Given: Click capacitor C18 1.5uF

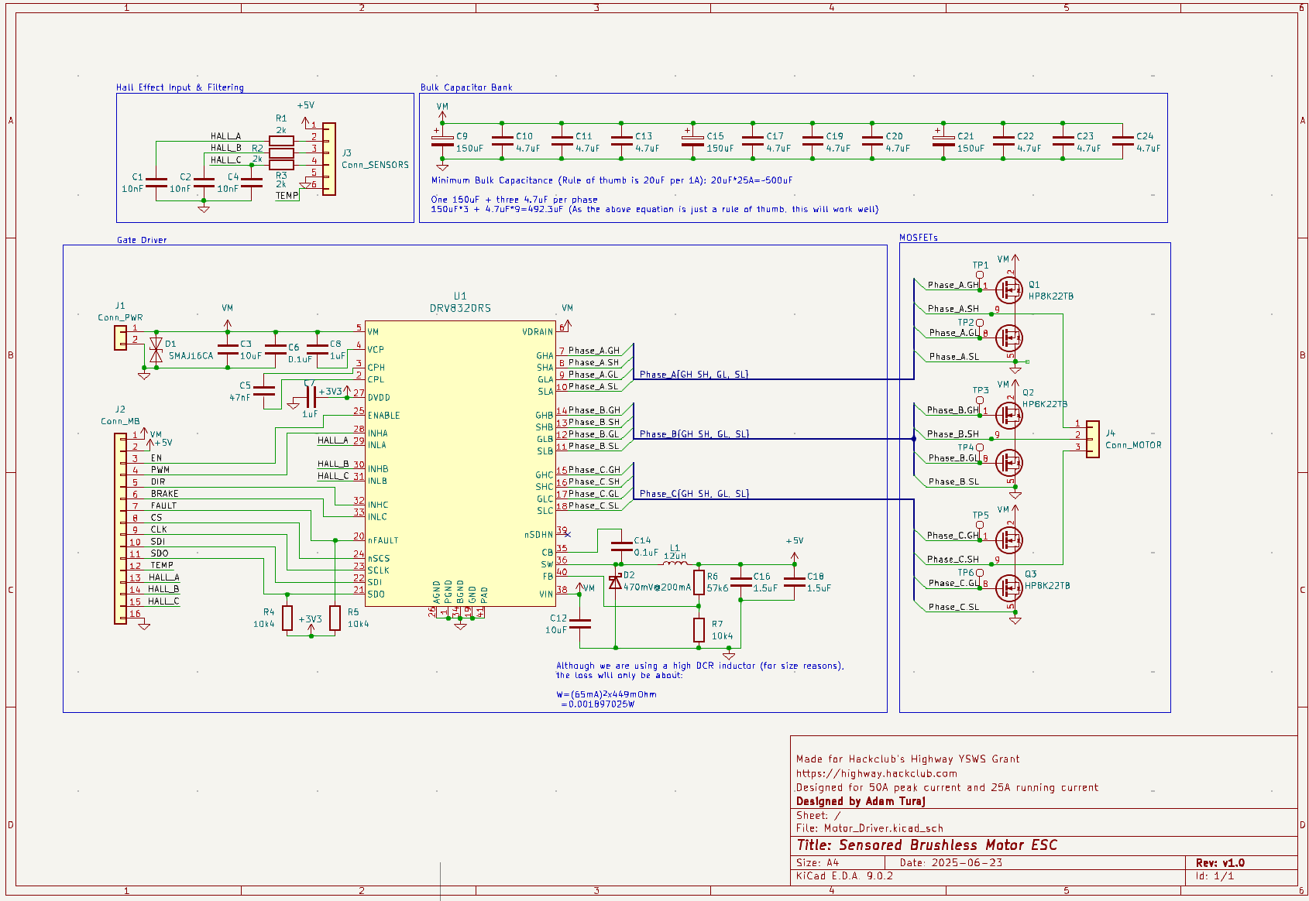Looking at the screenshot, I should (x=795, y=582).
